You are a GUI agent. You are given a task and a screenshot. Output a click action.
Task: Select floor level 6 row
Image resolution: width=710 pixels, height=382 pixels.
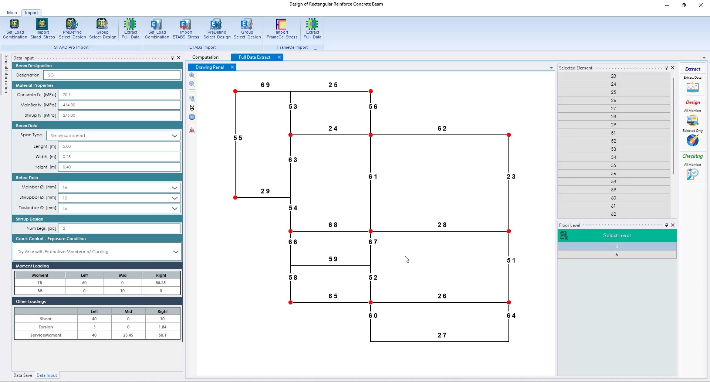(617, 255)
